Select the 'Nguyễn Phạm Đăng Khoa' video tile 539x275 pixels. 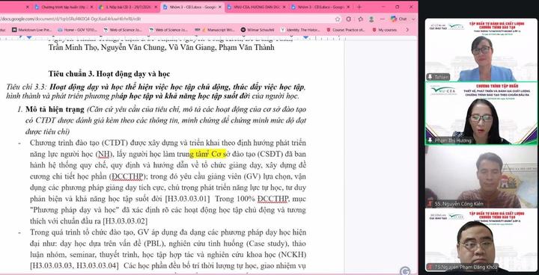click(481, 241)
